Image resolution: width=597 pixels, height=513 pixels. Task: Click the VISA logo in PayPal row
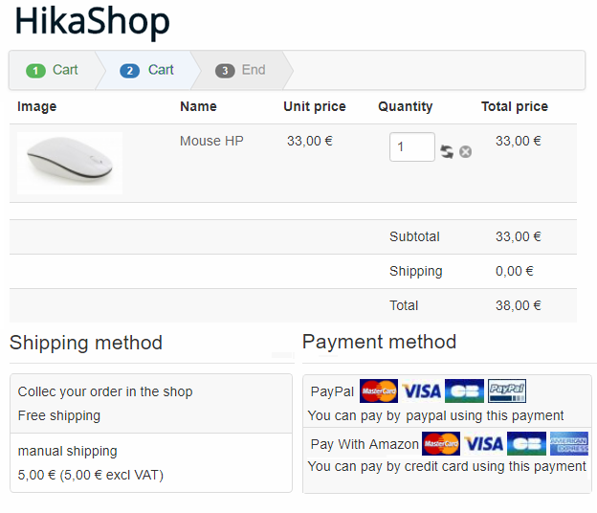click(x=422, y=390)
